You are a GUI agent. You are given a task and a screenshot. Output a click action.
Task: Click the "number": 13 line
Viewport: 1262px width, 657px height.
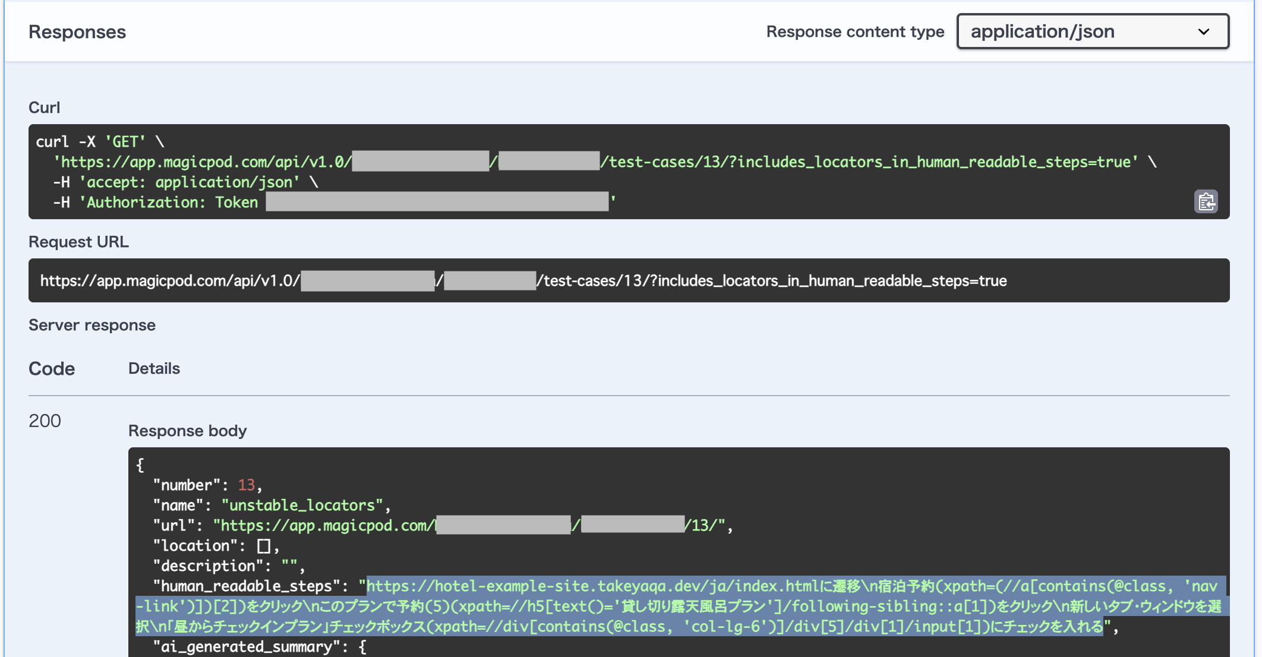pyautogui.click(x=207, y=485)
